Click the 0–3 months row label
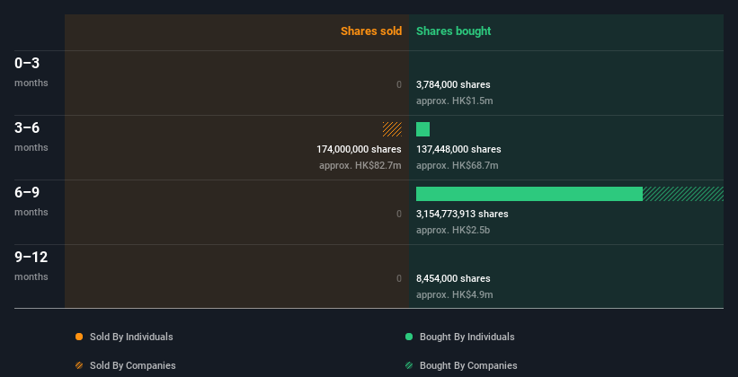 pos(31,72)
